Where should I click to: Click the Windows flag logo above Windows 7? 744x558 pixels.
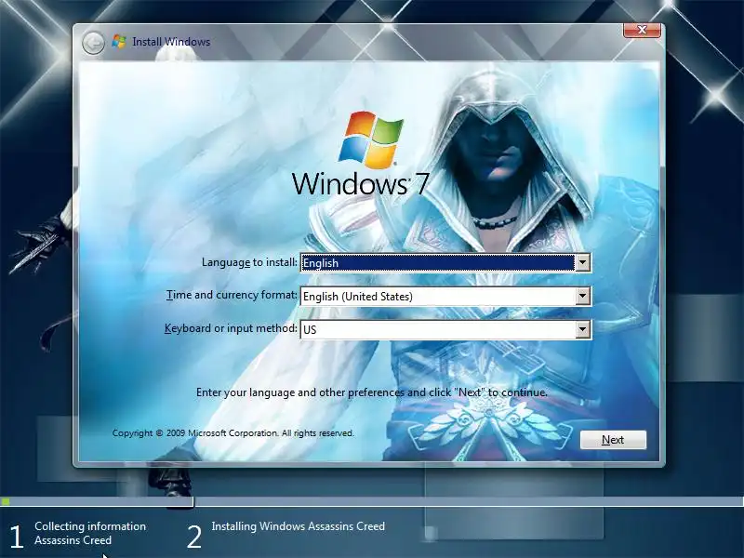(x=371, y=139)
